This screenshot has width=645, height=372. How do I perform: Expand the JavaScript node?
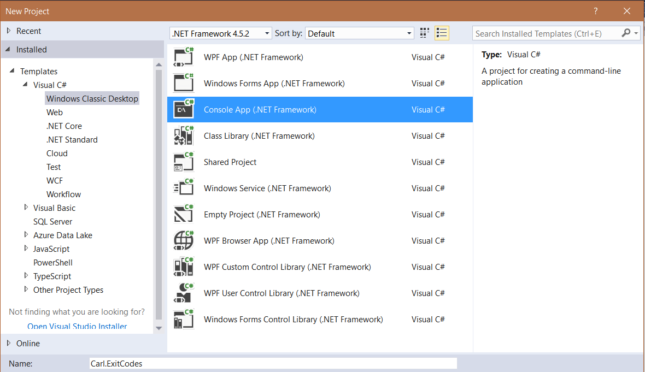click(x=26, y=248)
